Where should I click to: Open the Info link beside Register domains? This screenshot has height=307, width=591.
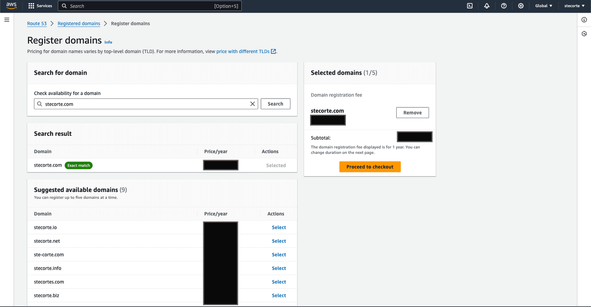point(109,42)
